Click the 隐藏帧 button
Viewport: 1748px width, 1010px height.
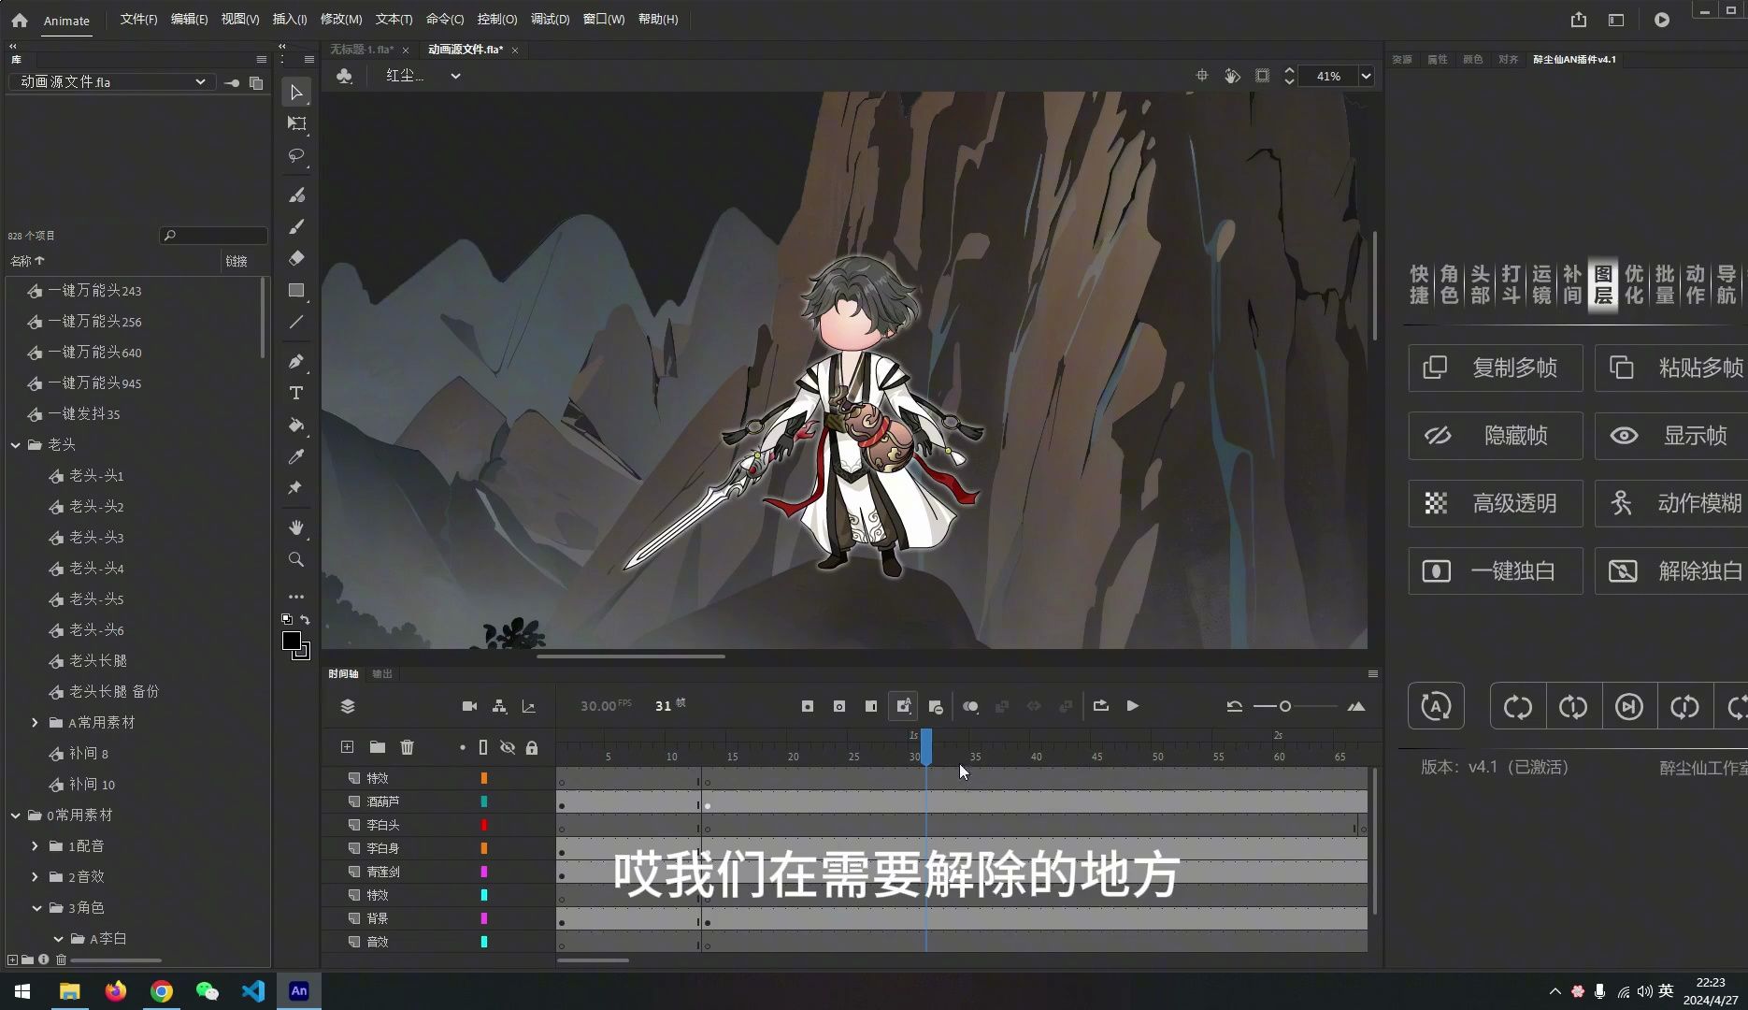(1495, 436)
